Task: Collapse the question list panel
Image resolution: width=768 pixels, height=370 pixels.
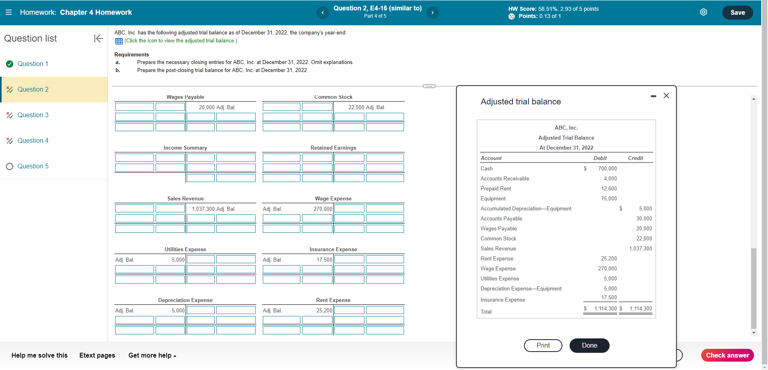Action: point(98,38)
